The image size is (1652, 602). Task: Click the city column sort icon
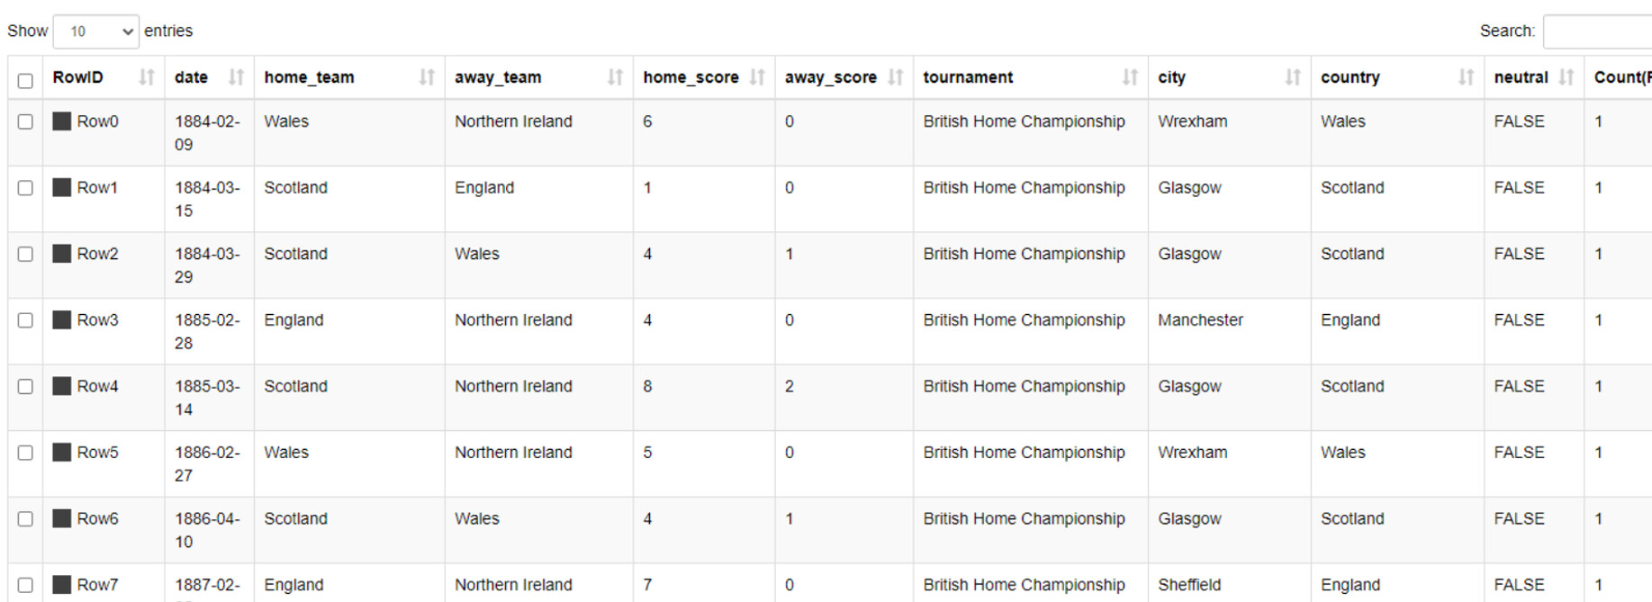1293,77
